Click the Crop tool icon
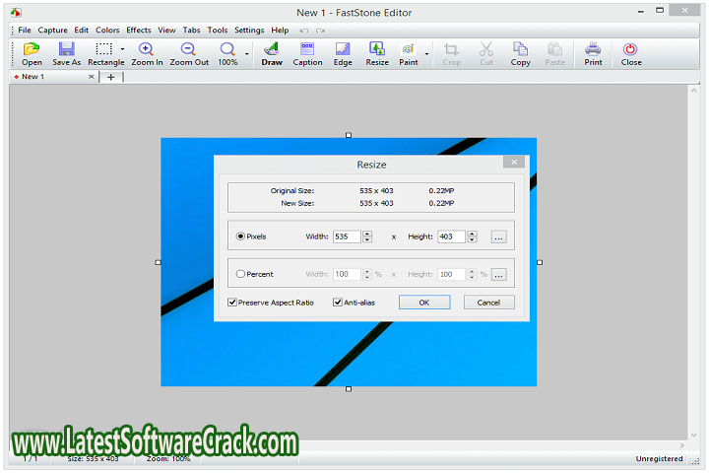Viewport: 709px width, 473px height. 451,54
